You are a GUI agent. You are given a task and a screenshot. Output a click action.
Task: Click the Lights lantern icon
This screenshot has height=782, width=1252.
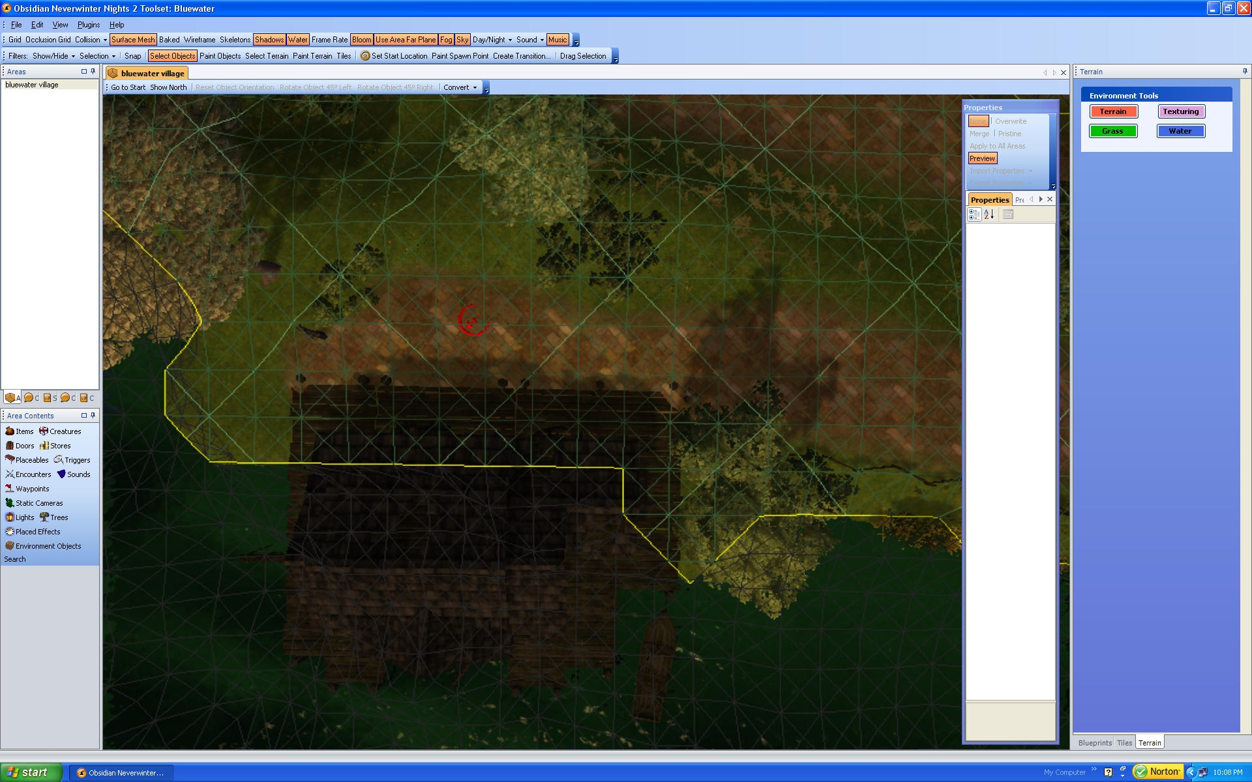[x=10, y=517]
